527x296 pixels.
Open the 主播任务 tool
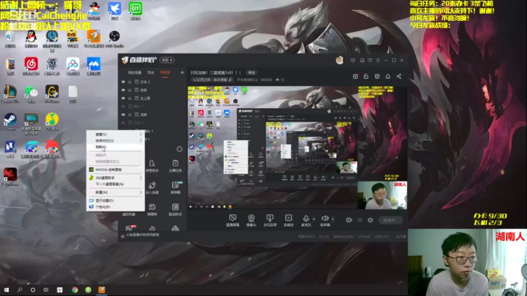tap(175, 166)
